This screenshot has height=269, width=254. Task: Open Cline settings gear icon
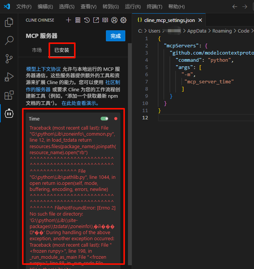click(x=123, y=20)
